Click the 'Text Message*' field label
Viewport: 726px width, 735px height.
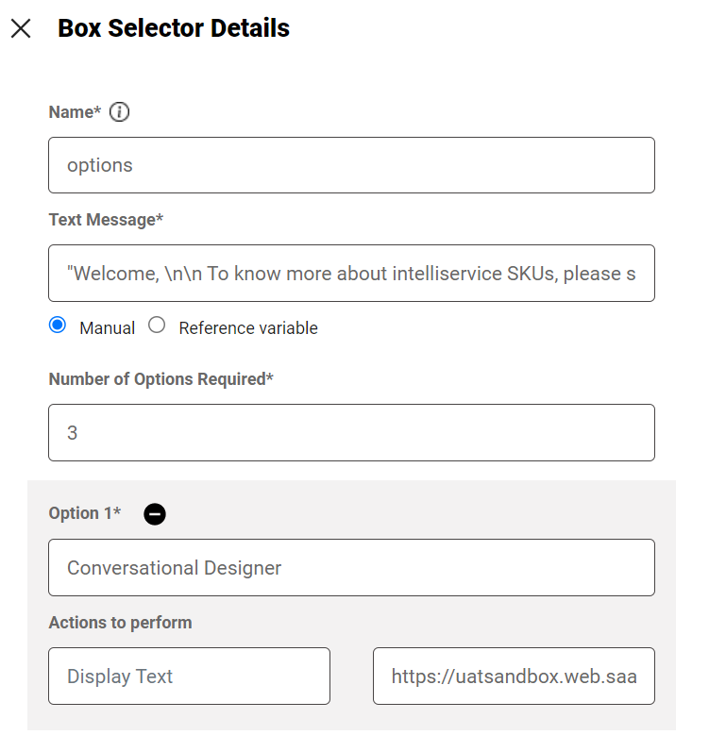[x=106, y=220]
